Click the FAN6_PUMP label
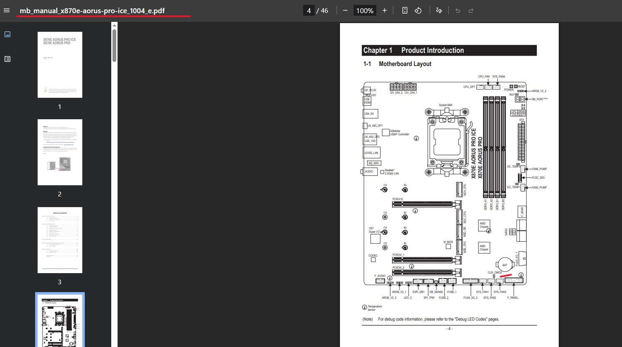The width and height of the screenshot is (622, 347). click(539, 169)
